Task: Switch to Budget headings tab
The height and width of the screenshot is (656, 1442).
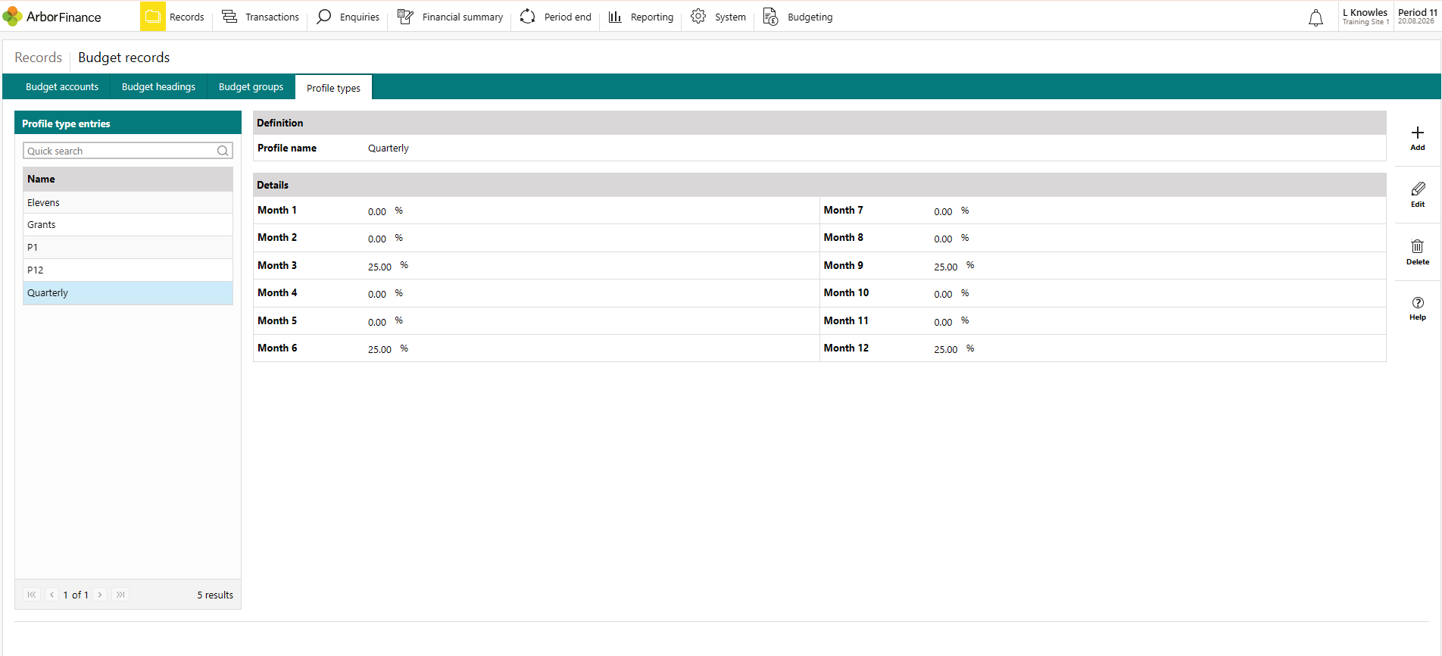Action: click(158, 87)
